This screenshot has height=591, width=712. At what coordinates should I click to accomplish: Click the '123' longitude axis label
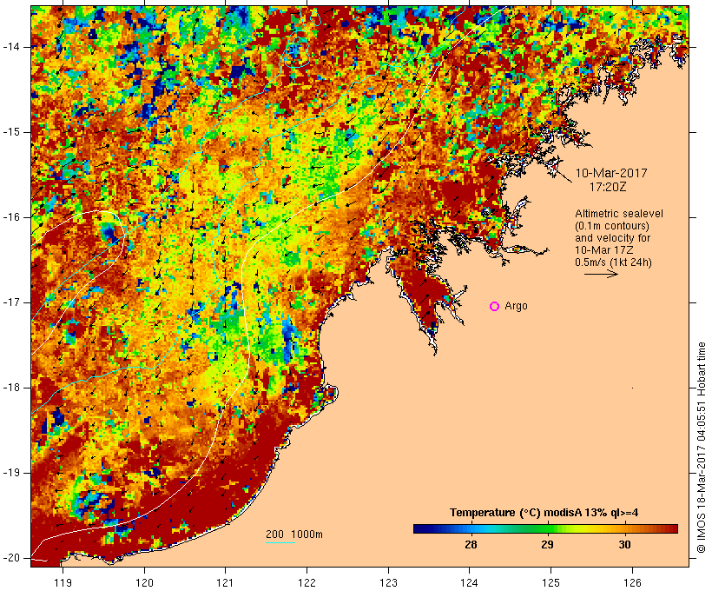click(x=388, y=583)
